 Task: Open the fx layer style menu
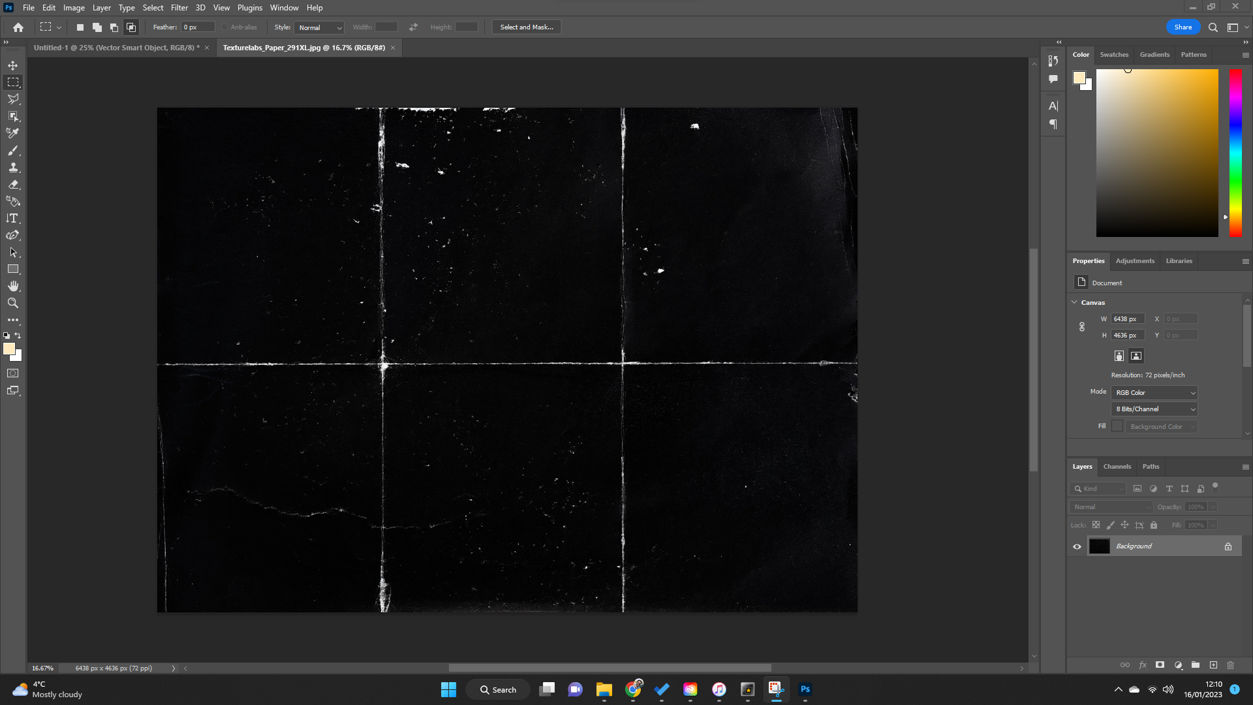point(1143,665)
